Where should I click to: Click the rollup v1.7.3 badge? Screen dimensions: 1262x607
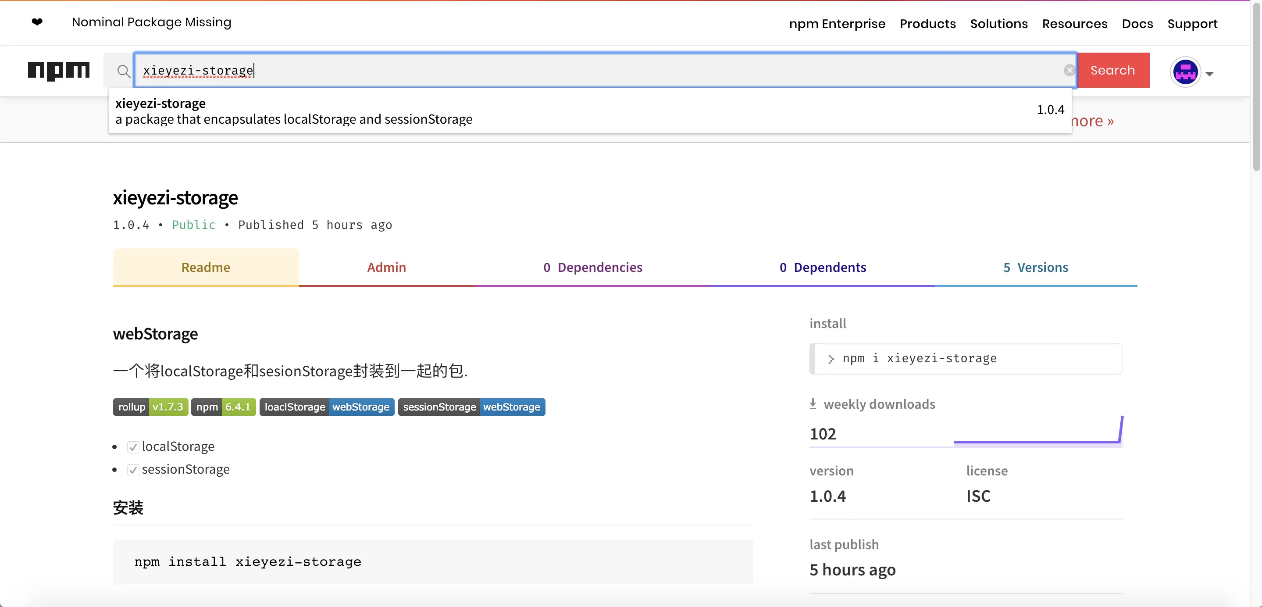150,407
